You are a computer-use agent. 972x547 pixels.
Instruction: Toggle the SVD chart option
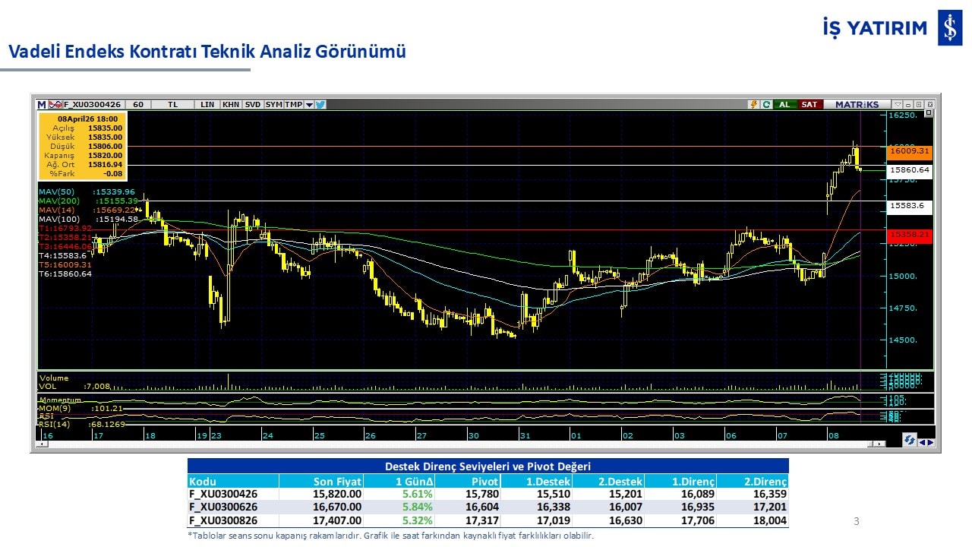253,105
